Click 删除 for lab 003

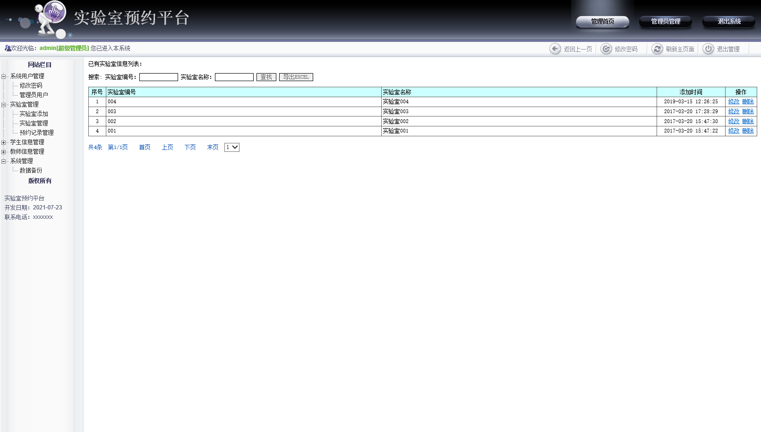click(x=748, y=111)
